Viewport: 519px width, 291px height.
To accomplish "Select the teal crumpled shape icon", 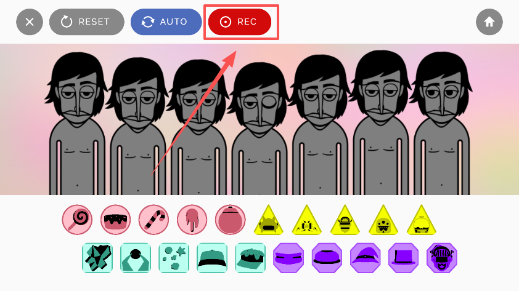I will pos(97,258).
